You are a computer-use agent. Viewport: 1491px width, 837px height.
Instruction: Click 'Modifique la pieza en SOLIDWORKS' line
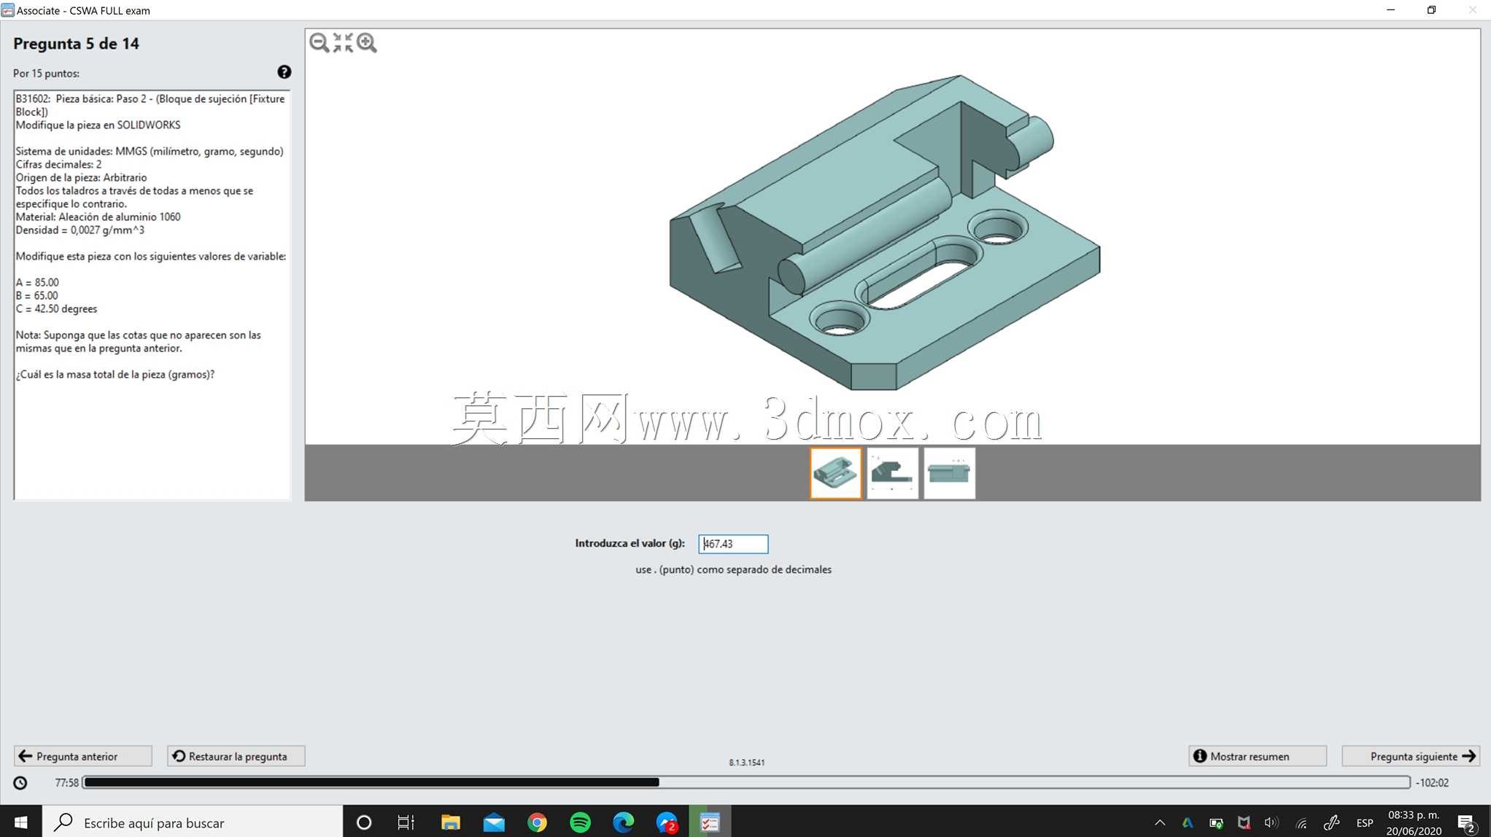click(98, 125)
